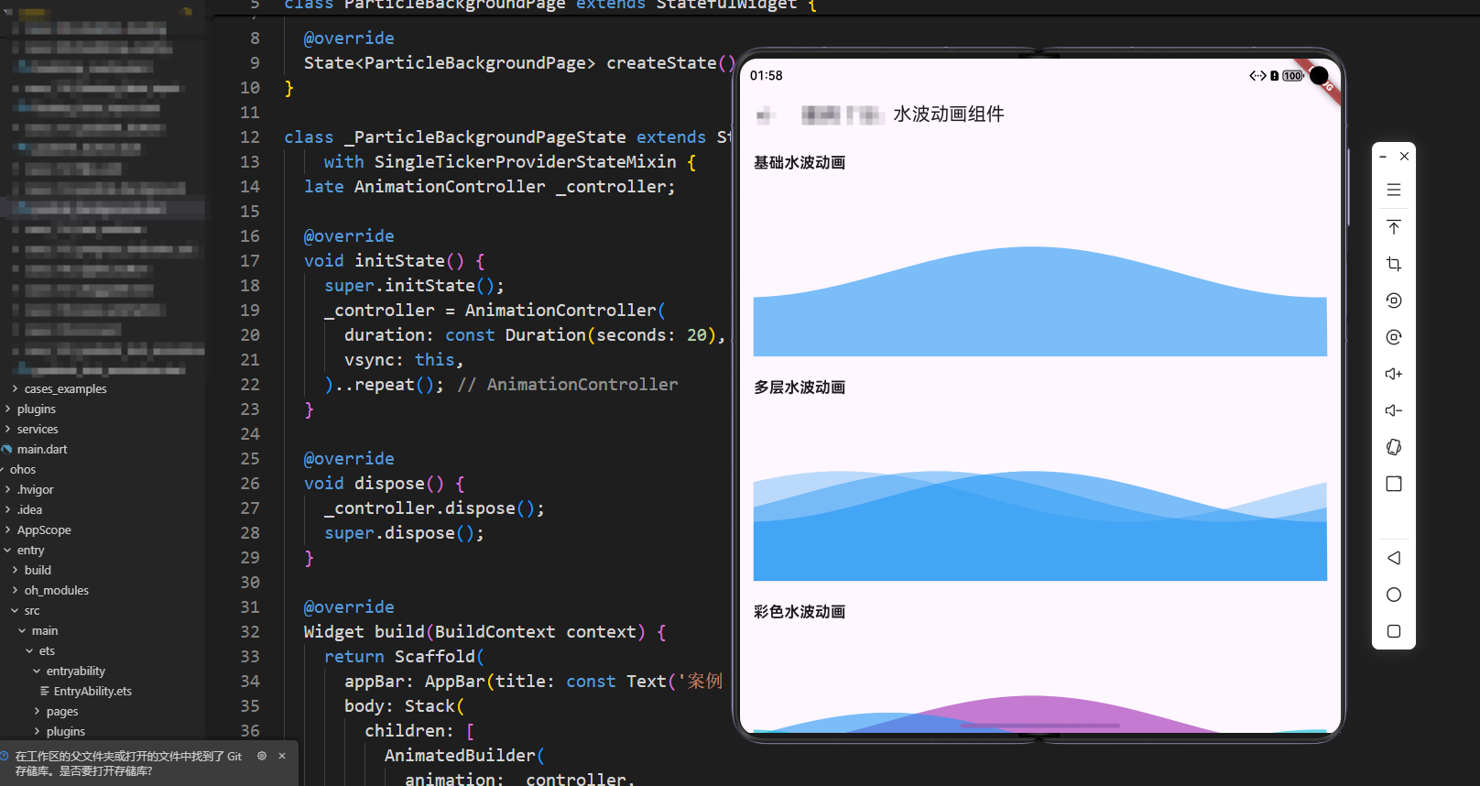Dismiss the Git repository notification

click(282, 756)
